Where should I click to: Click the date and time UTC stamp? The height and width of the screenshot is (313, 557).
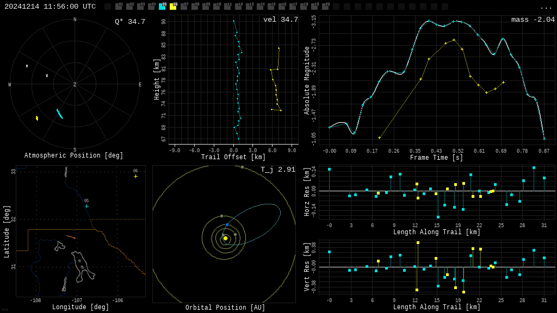click(x=50, y=7)
